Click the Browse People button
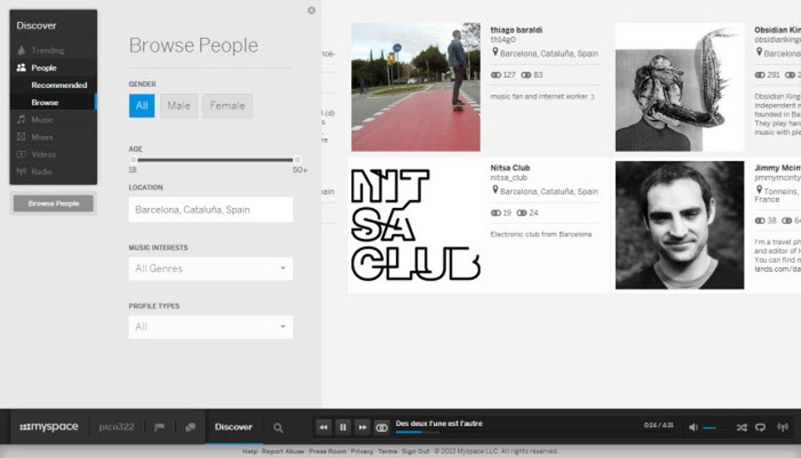 [x=53, y=203]
